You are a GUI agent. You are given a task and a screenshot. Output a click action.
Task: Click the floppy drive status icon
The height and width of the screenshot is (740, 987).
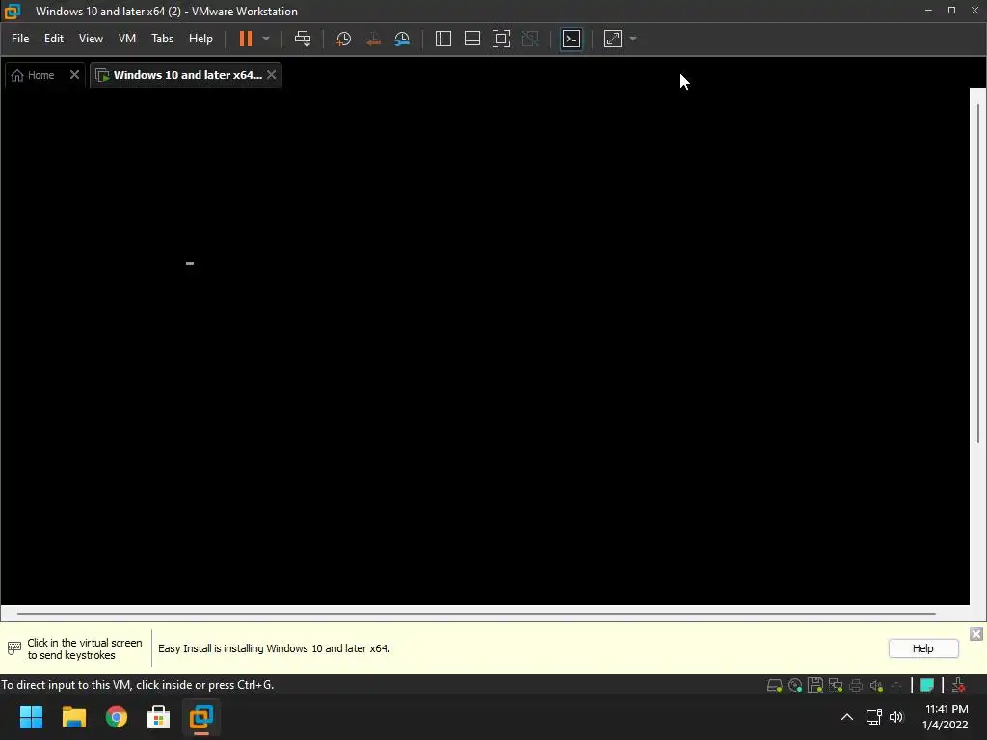815,685
